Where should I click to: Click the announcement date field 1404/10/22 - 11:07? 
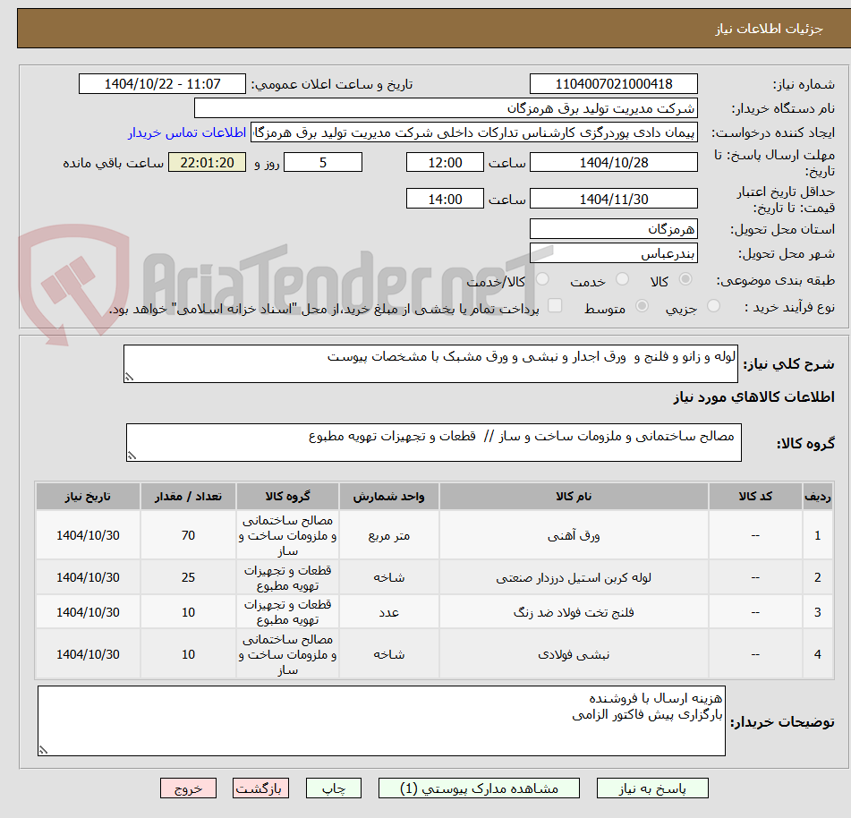(162, 84)
